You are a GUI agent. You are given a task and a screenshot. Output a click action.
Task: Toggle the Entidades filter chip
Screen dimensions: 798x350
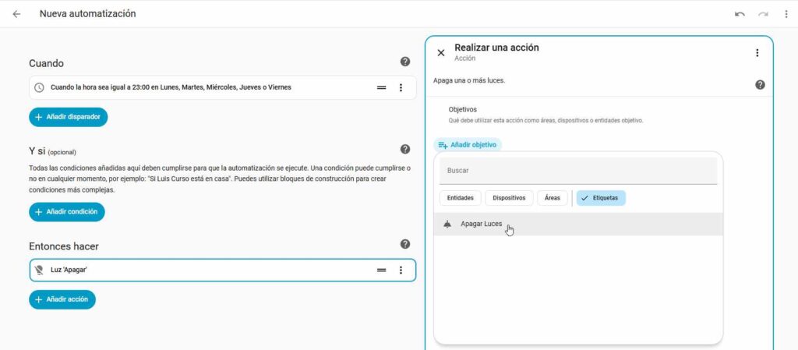[460, 198]
